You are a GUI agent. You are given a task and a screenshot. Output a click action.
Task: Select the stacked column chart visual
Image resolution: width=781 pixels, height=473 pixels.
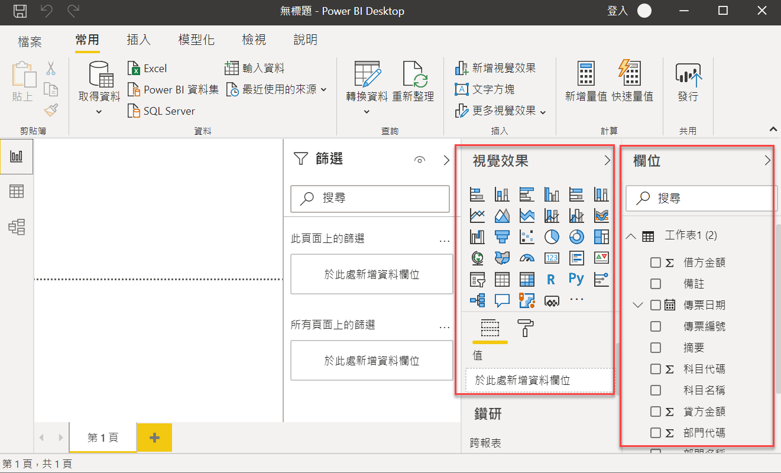coord(502,194)
